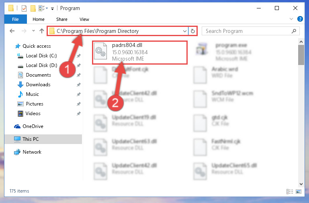The height and width of the screenshot is (203, 309).
Task: Expand the address bar history dropdown
Action: click(x=185, y=31)
